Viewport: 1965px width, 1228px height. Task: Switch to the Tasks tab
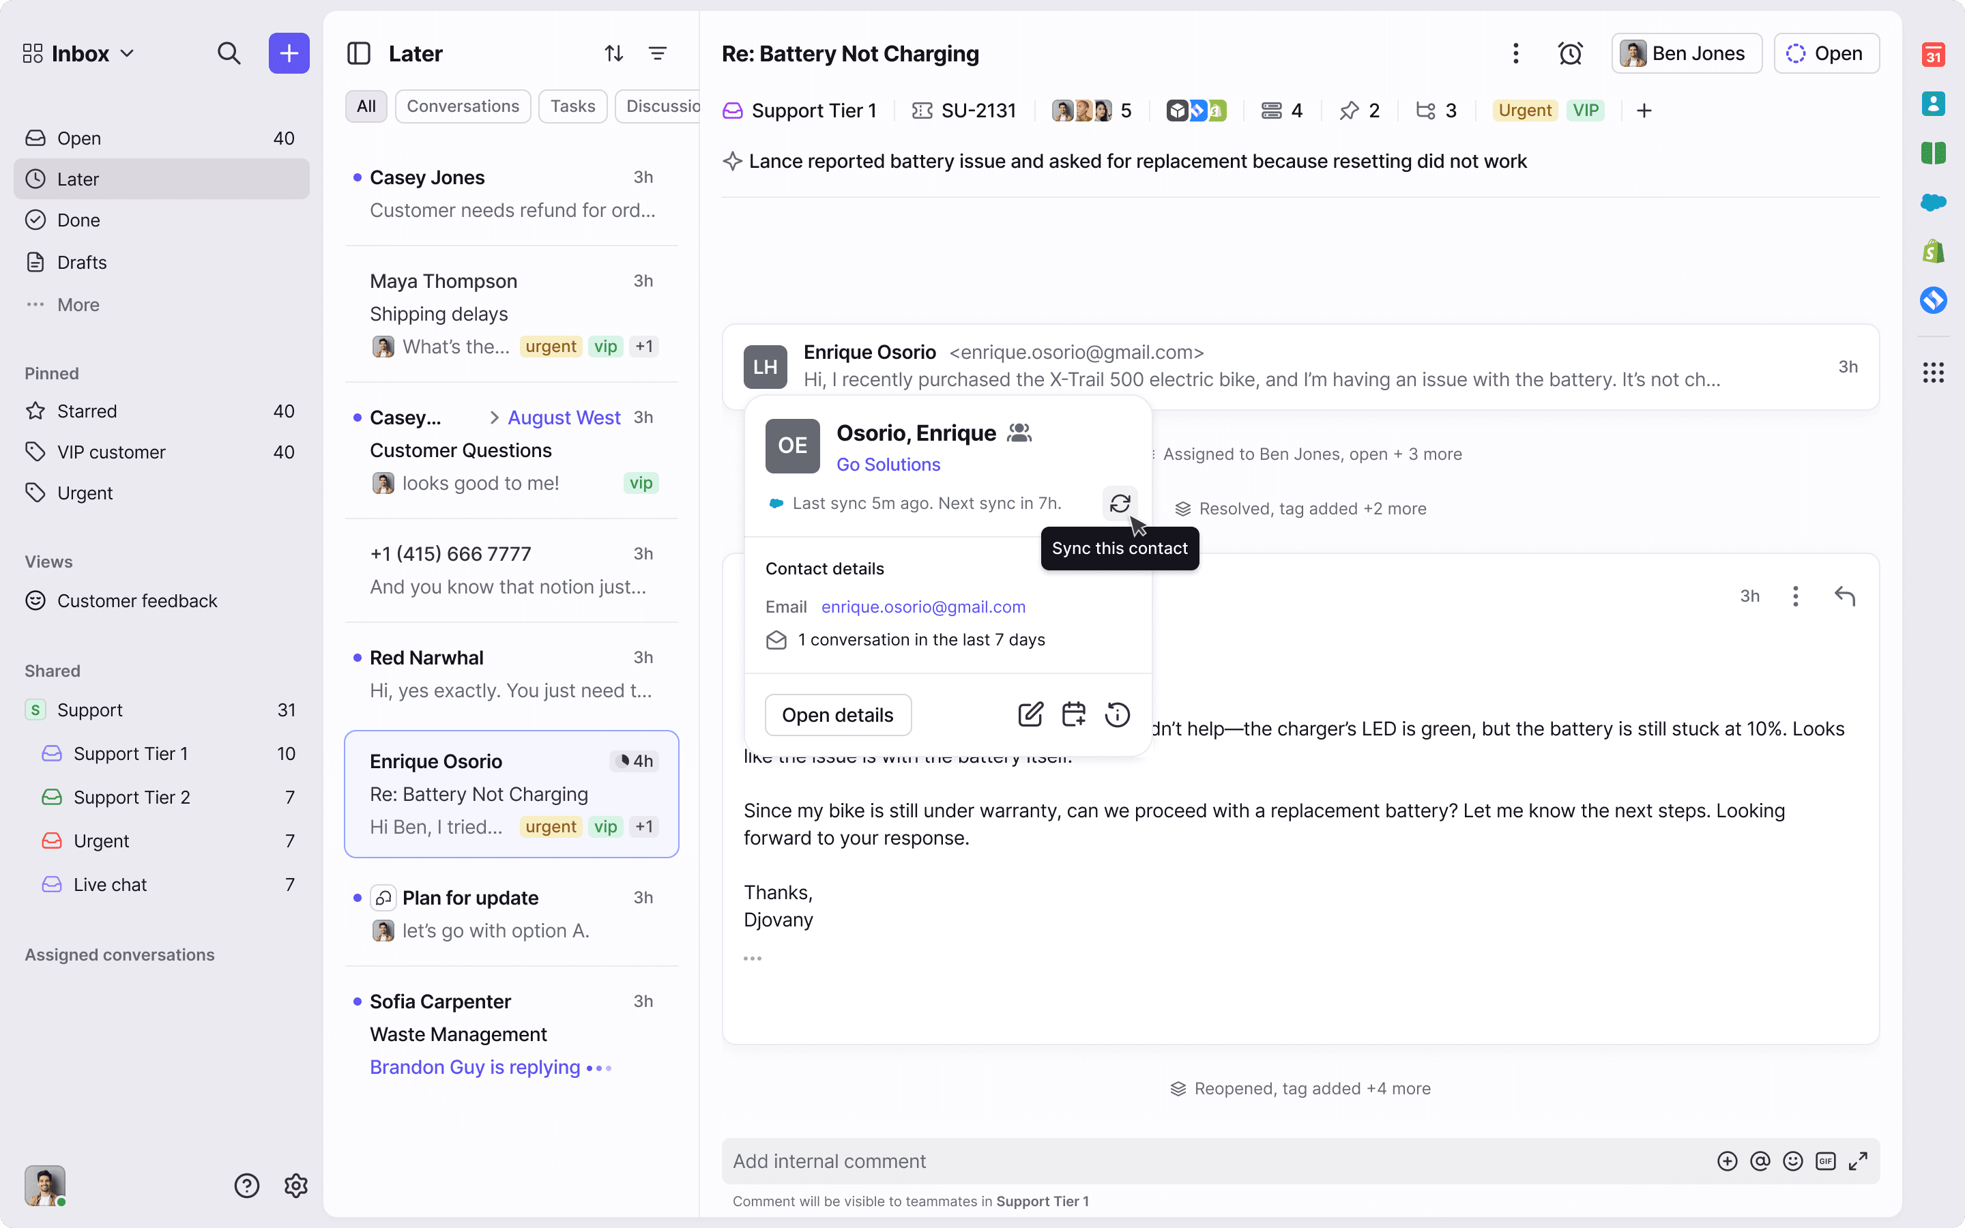pos(572,106)
